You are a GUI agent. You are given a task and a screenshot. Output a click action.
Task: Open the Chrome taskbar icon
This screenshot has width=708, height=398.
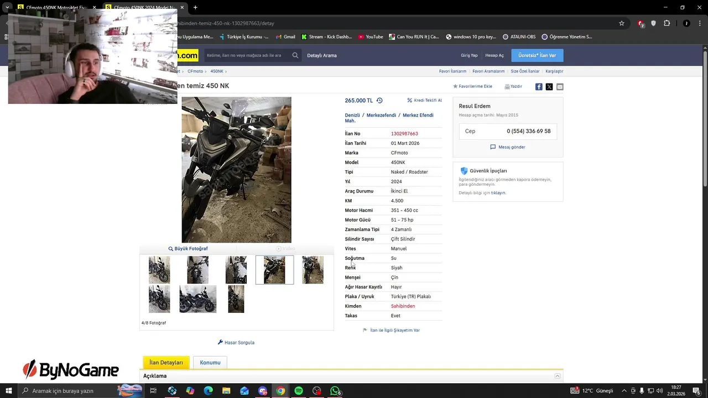(280, 391)
